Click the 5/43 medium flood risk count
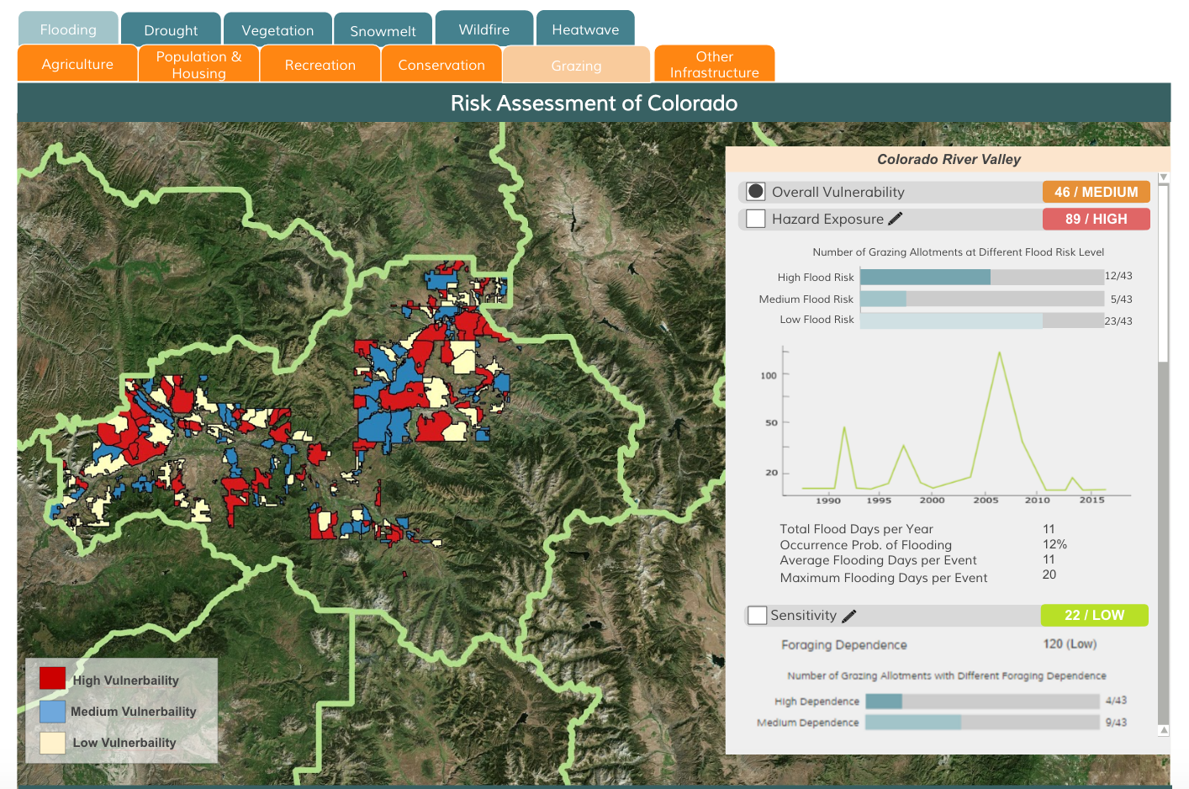 point(1121,299)
